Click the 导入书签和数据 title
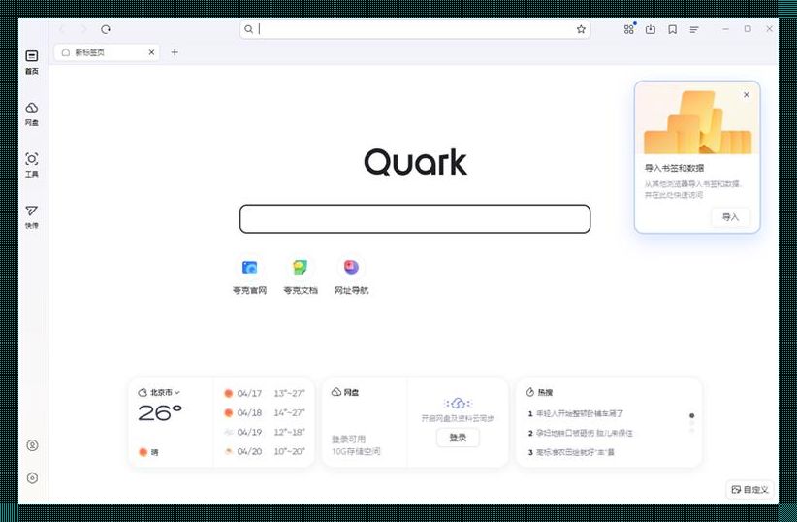Screen dimensions: 797x522 (674, 168)
